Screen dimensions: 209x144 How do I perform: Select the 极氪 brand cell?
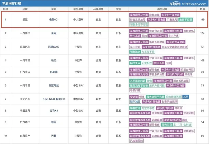pos(25,19)
